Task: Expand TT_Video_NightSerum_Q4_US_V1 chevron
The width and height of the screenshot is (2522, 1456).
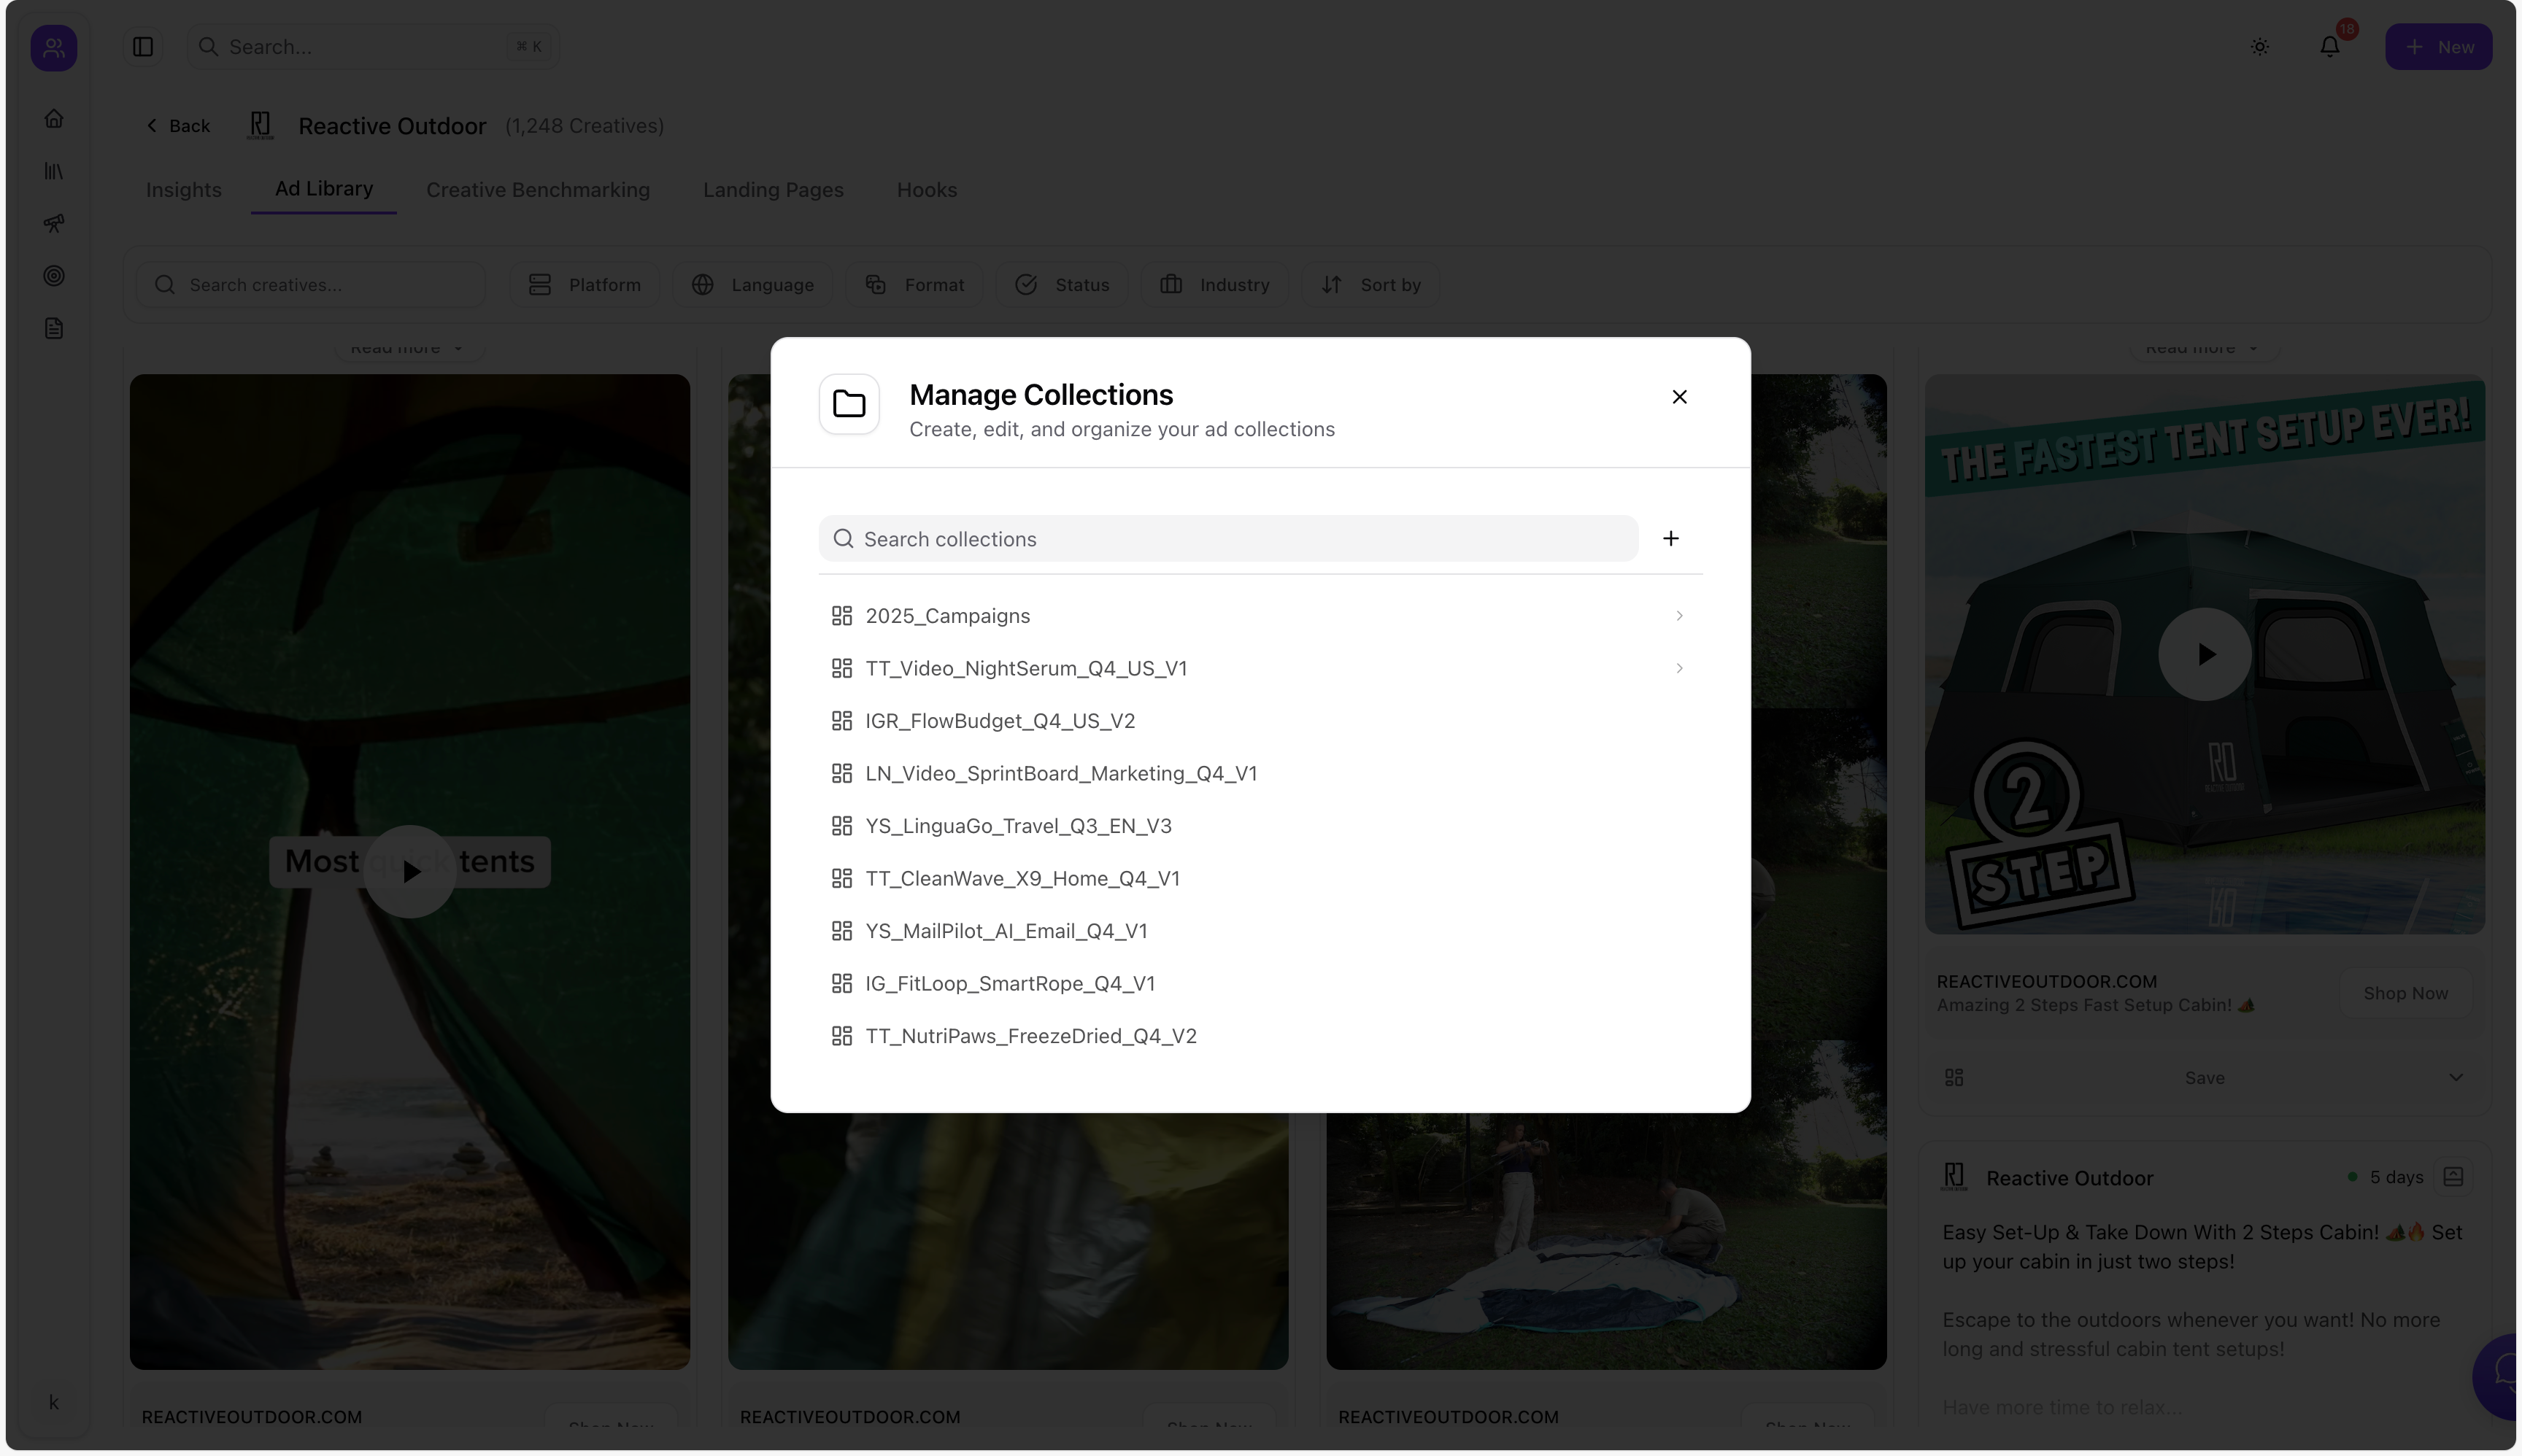Action: tap(1678, 668)
